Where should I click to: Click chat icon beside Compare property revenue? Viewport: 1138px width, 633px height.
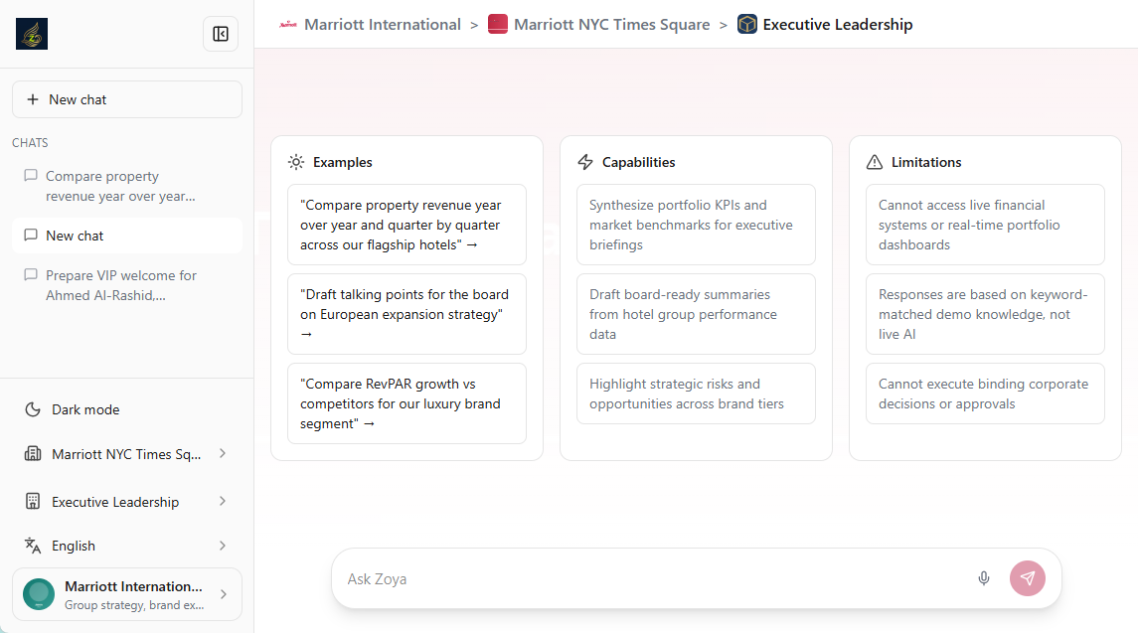click(31, 176)
